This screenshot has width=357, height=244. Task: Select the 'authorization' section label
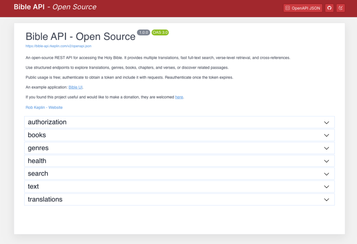point(47,122)
